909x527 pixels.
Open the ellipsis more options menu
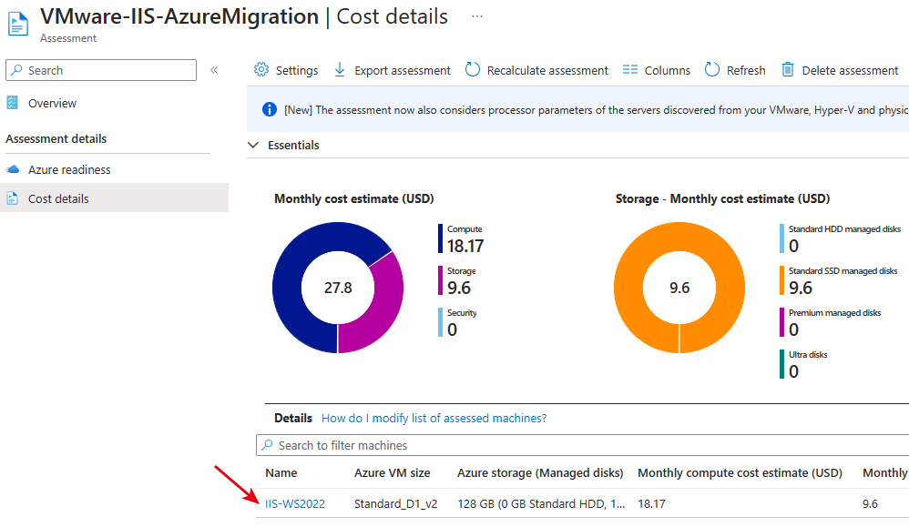tap(477, 16)
